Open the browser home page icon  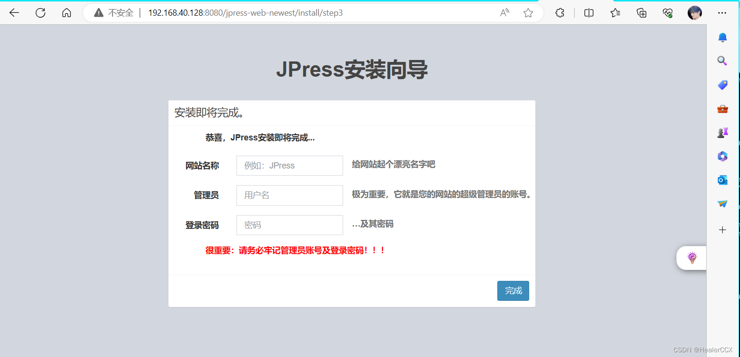tap(67, 13)
